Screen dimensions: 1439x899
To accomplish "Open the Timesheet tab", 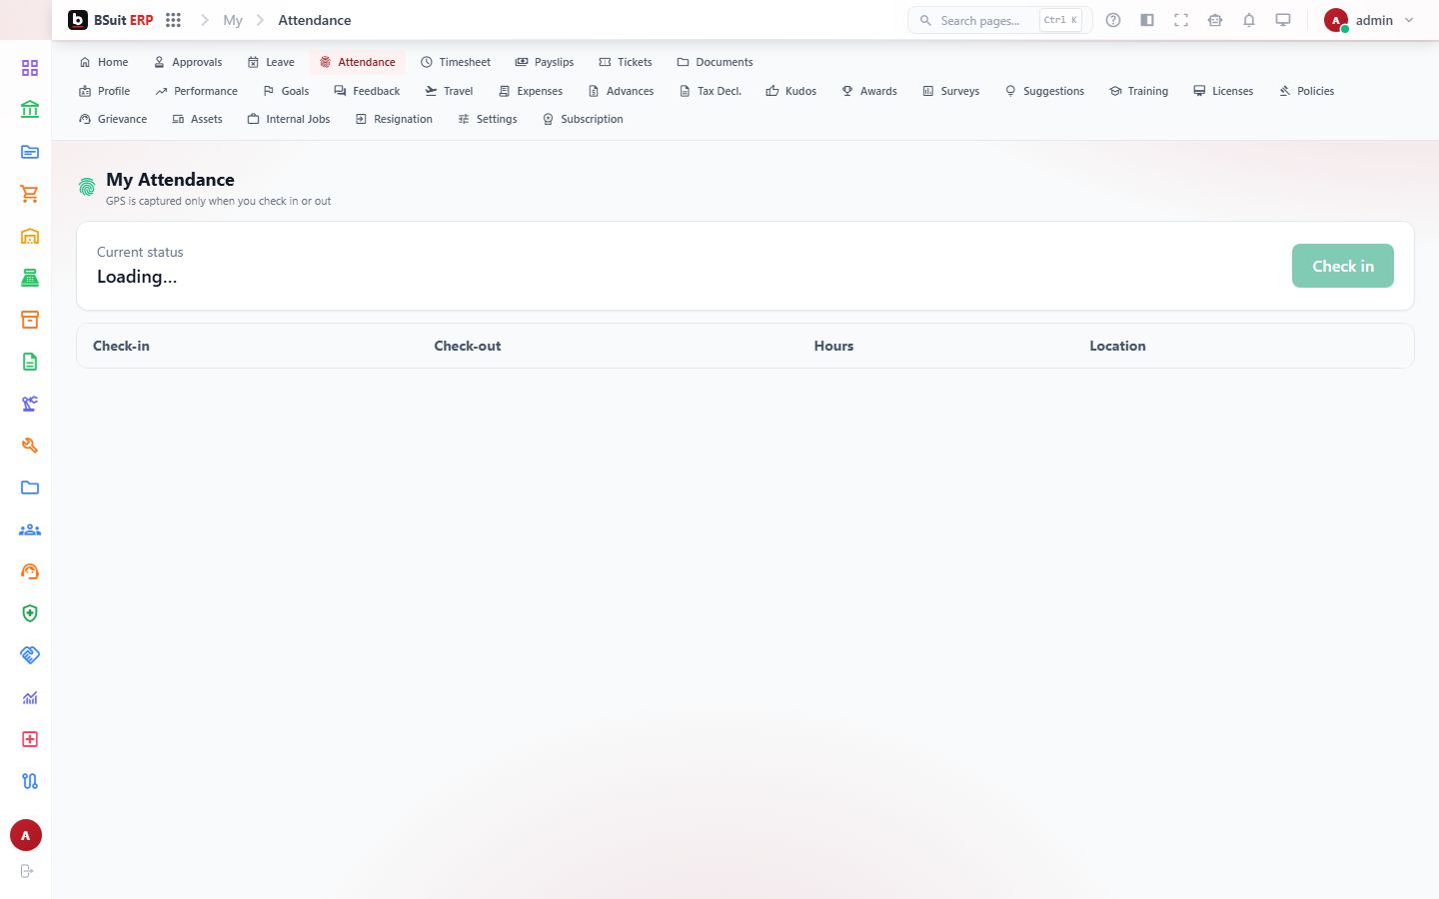I will coord(456,62).
